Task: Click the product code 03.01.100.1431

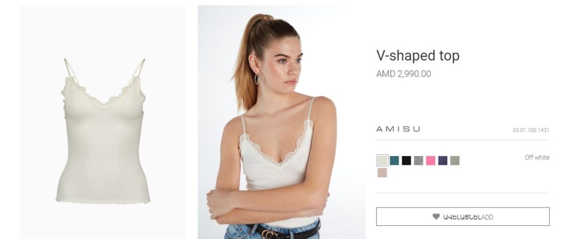Action: tap(531, 130)
